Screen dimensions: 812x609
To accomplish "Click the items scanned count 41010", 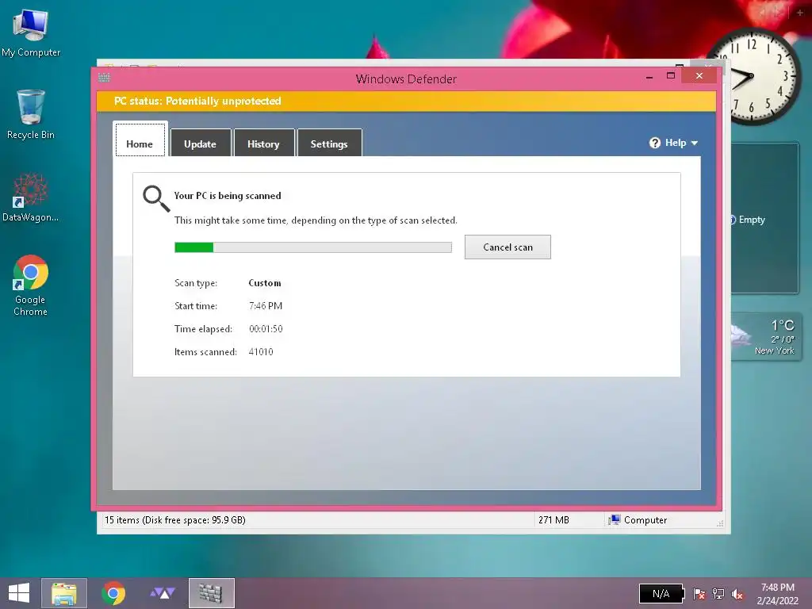I will [x=260, y=351].
